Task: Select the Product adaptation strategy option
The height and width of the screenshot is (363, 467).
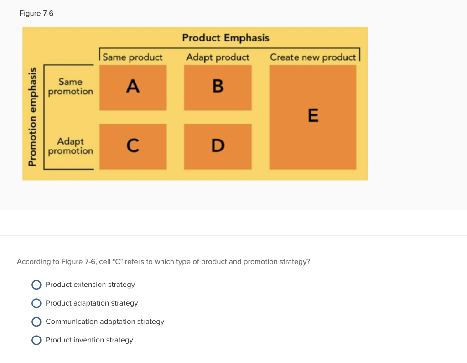Action: coord(36,303)
